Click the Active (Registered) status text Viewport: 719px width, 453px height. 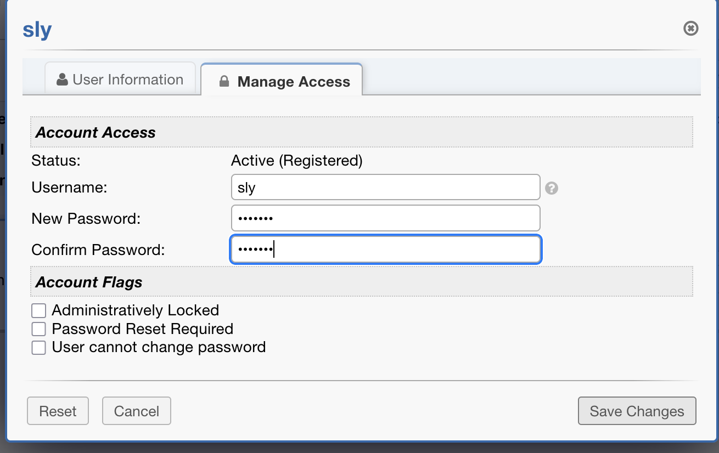click(x=296, y=161)
